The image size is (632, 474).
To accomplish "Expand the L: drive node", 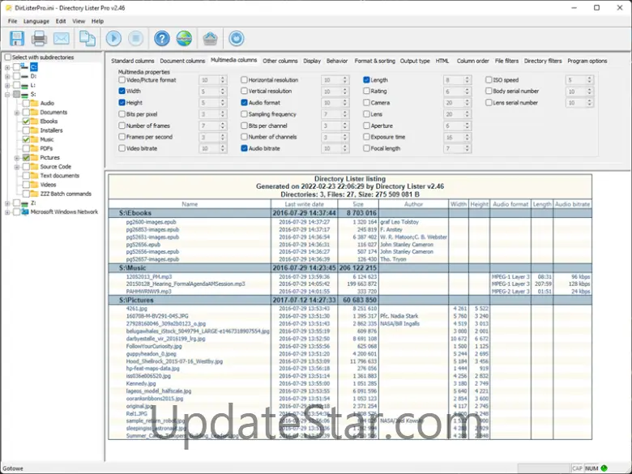I will 7,85.
